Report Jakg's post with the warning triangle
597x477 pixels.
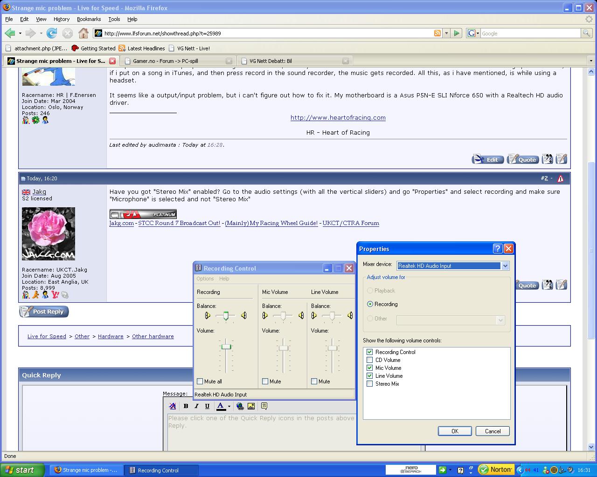coord(560,178)
